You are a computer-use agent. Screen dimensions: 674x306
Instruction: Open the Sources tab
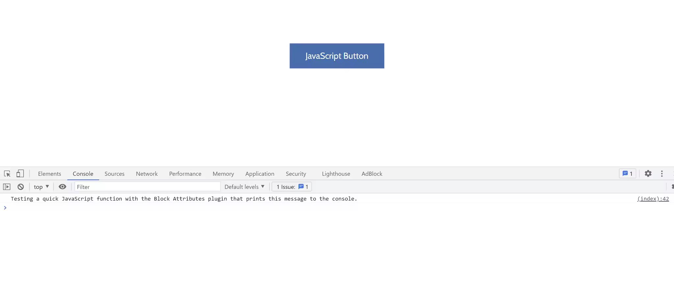(115, 174)
